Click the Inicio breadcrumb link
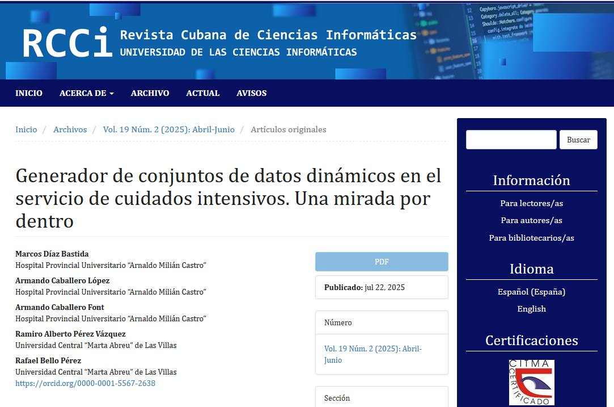This screenshot has height=407, width=614. [26, 129]
